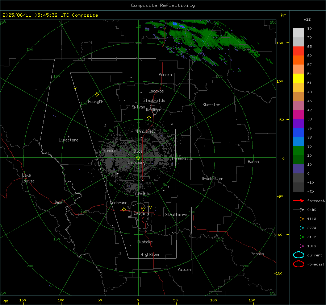Click the Drumheller label
The width and height of the screenshot is (326, 305).
(x=212, y=179)
